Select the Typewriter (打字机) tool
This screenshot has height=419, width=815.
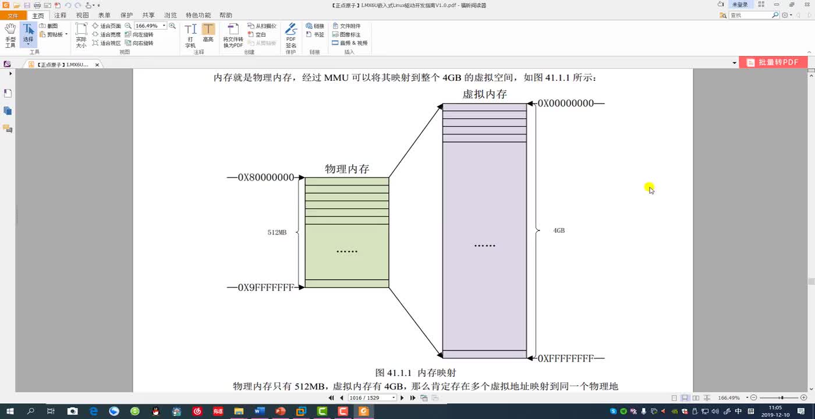[190, 35]
